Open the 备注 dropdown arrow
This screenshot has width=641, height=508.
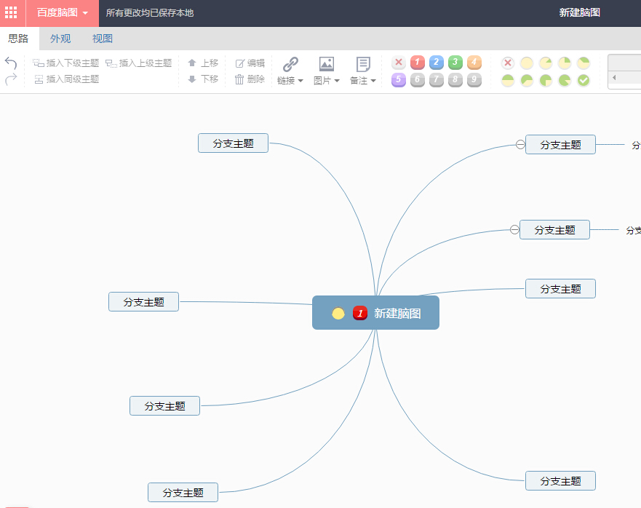pyautogui.click(x=373, y=80)
